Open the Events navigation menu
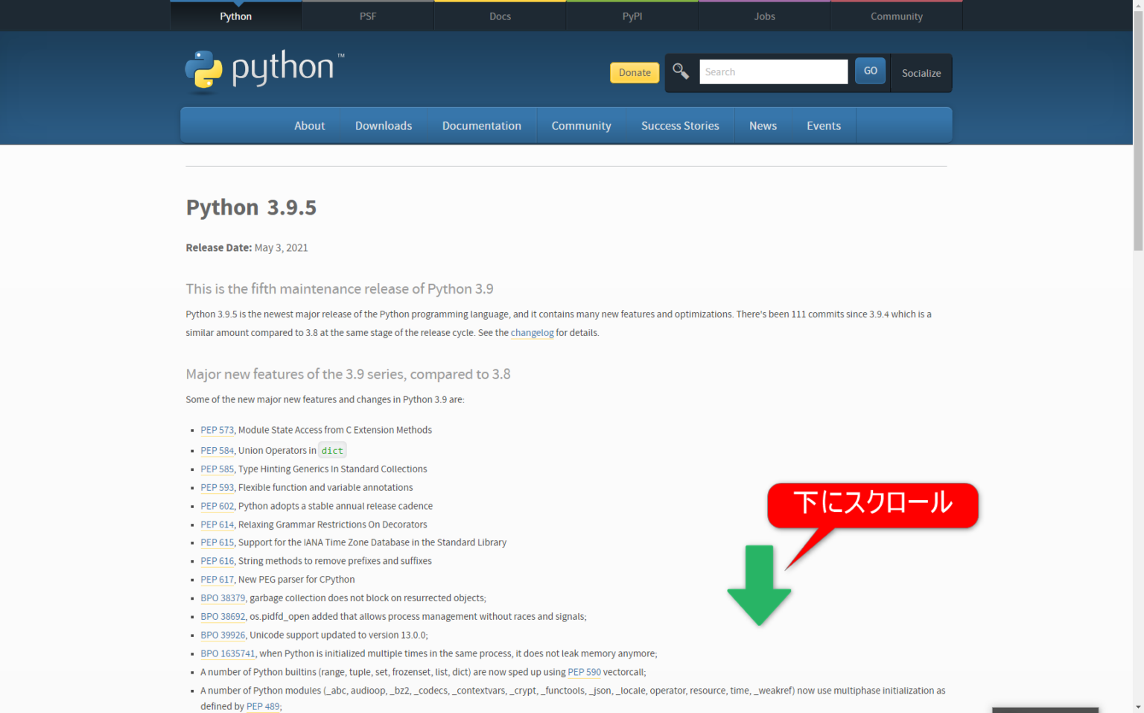The width and height of the screenshot is (1144, 713). (x=823, y=125)
